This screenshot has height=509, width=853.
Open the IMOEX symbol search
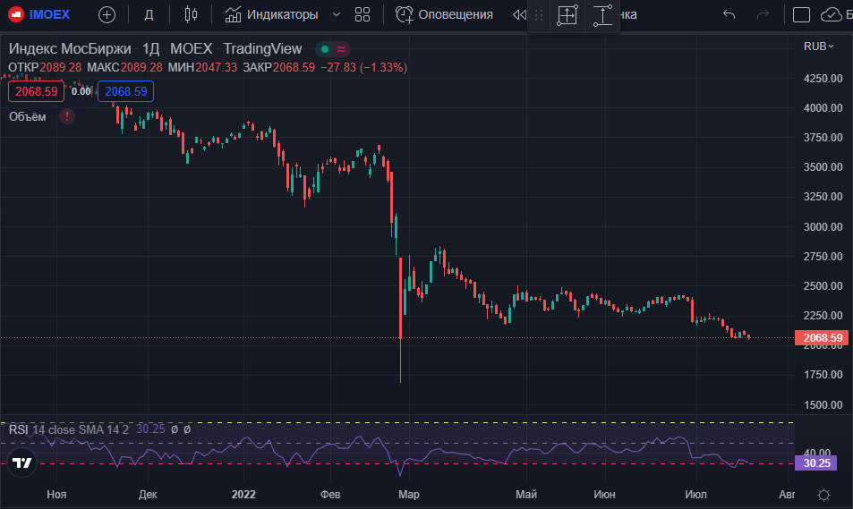tap(39, 14)
